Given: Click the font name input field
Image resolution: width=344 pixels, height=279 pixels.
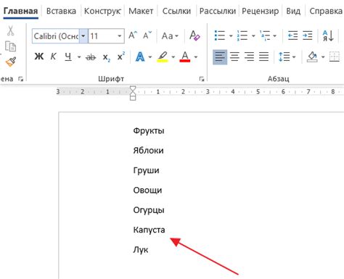Looking at the screenshot, I should click(x=56, y=36).
